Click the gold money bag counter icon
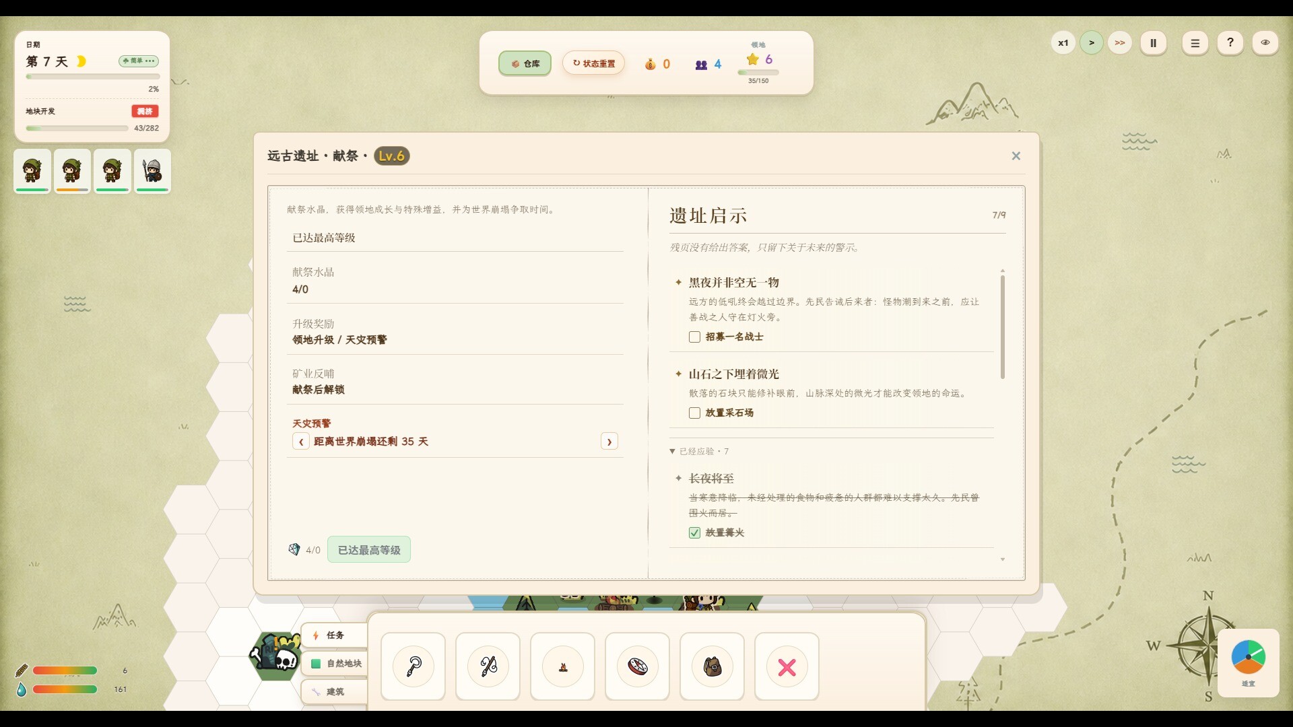The width and height of the screenshot is (1293, 727). [x=650, y=64]
